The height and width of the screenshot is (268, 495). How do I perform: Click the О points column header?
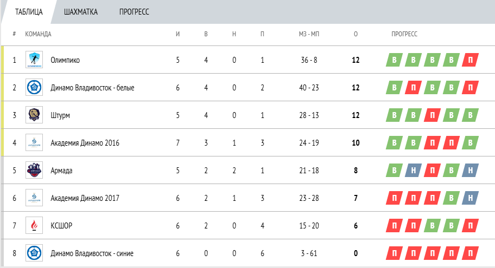356,34
